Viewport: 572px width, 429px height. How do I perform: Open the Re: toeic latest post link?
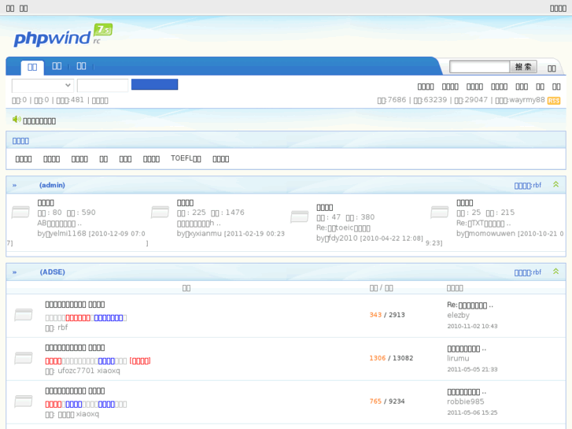click(x=343, y=228)
